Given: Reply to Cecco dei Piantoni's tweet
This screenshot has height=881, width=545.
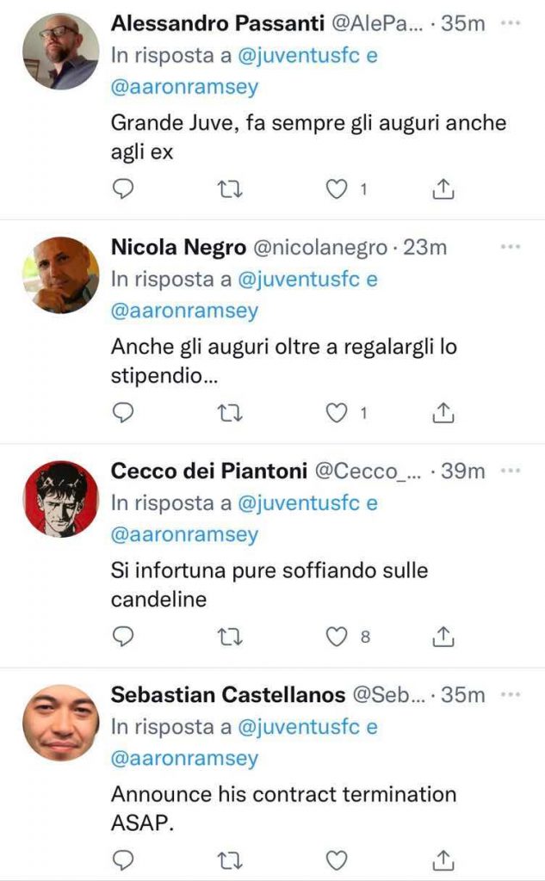Looking at the screenshot, I should click(124, 636).
